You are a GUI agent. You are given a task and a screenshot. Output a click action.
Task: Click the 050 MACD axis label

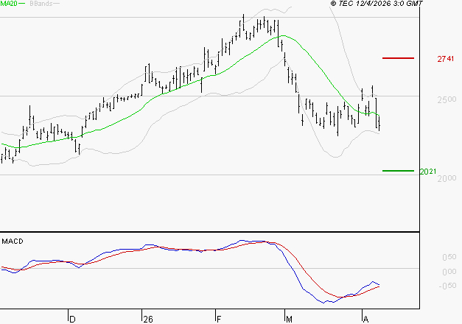click(x=449, y=257)
